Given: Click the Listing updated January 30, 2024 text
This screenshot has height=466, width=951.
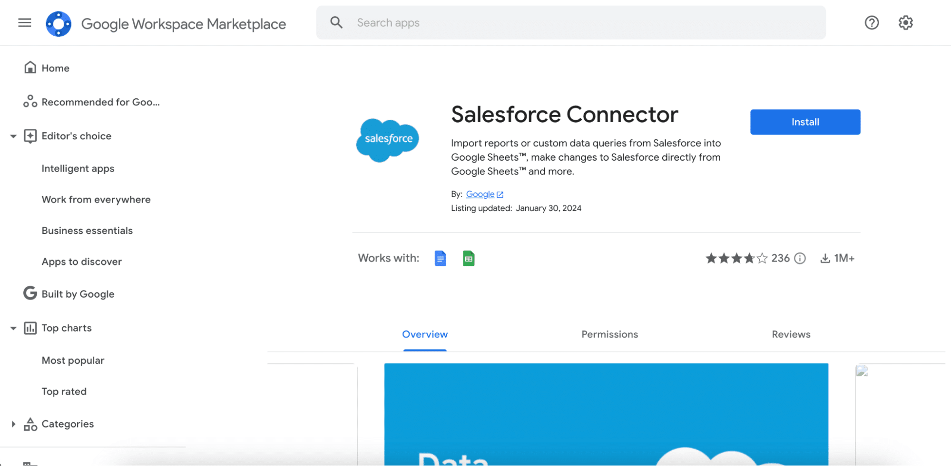Looking at the screenshot, I should 516,208.
